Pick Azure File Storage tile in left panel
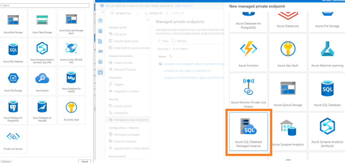The image size is (345, 163). (x=13, y=81)
